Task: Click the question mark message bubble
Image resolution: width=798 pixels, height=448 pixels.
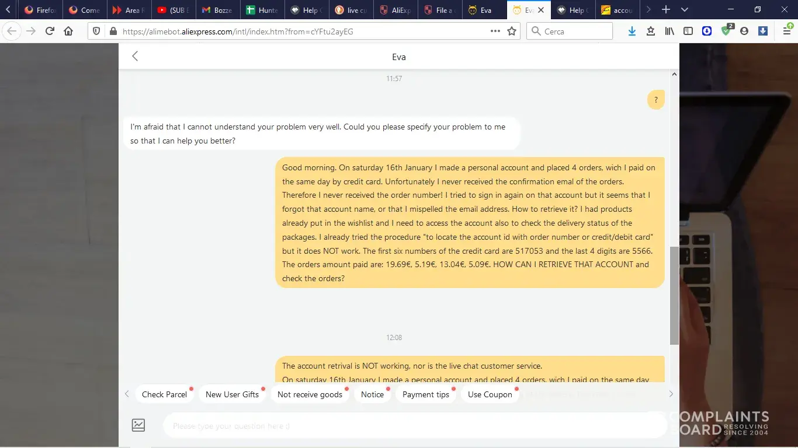Action: (x=655, y=100)
